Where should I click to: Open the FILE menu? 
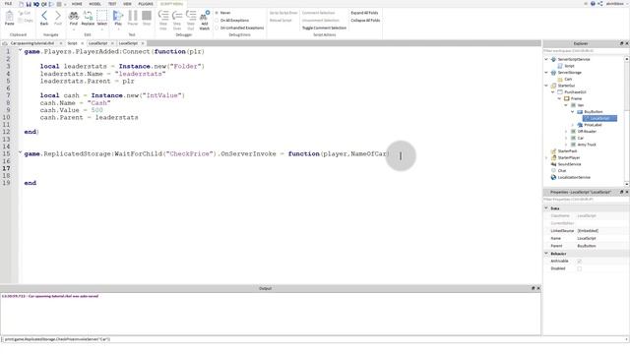8,4
